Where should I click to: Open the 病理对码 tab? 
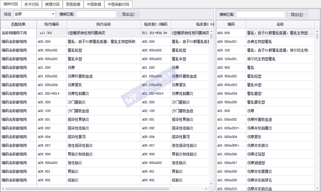[52, 4]
